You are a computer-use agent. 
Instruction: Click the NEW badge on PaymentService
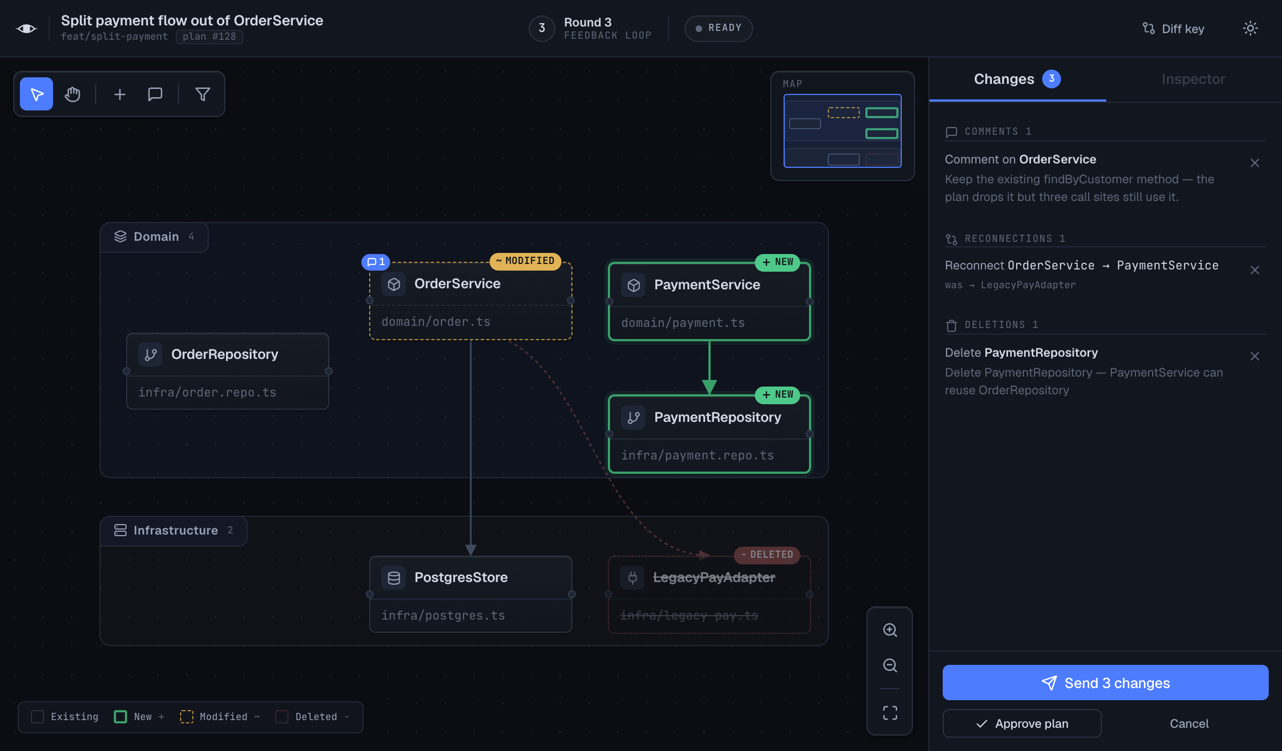pos(777,262)
